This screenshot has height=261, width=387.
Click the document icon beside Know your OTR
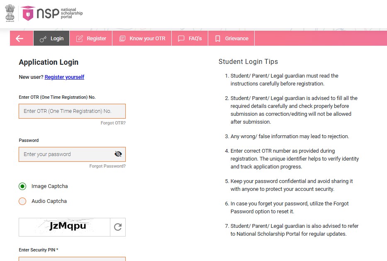[x=122, y=39]
